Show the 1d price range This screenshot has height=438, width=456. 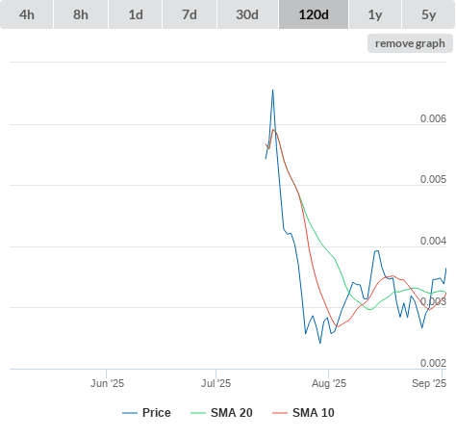pos(136,14)
